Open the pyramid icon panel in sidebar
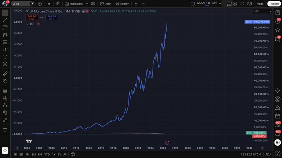The image size is (282, 158). tap(277, 108)
